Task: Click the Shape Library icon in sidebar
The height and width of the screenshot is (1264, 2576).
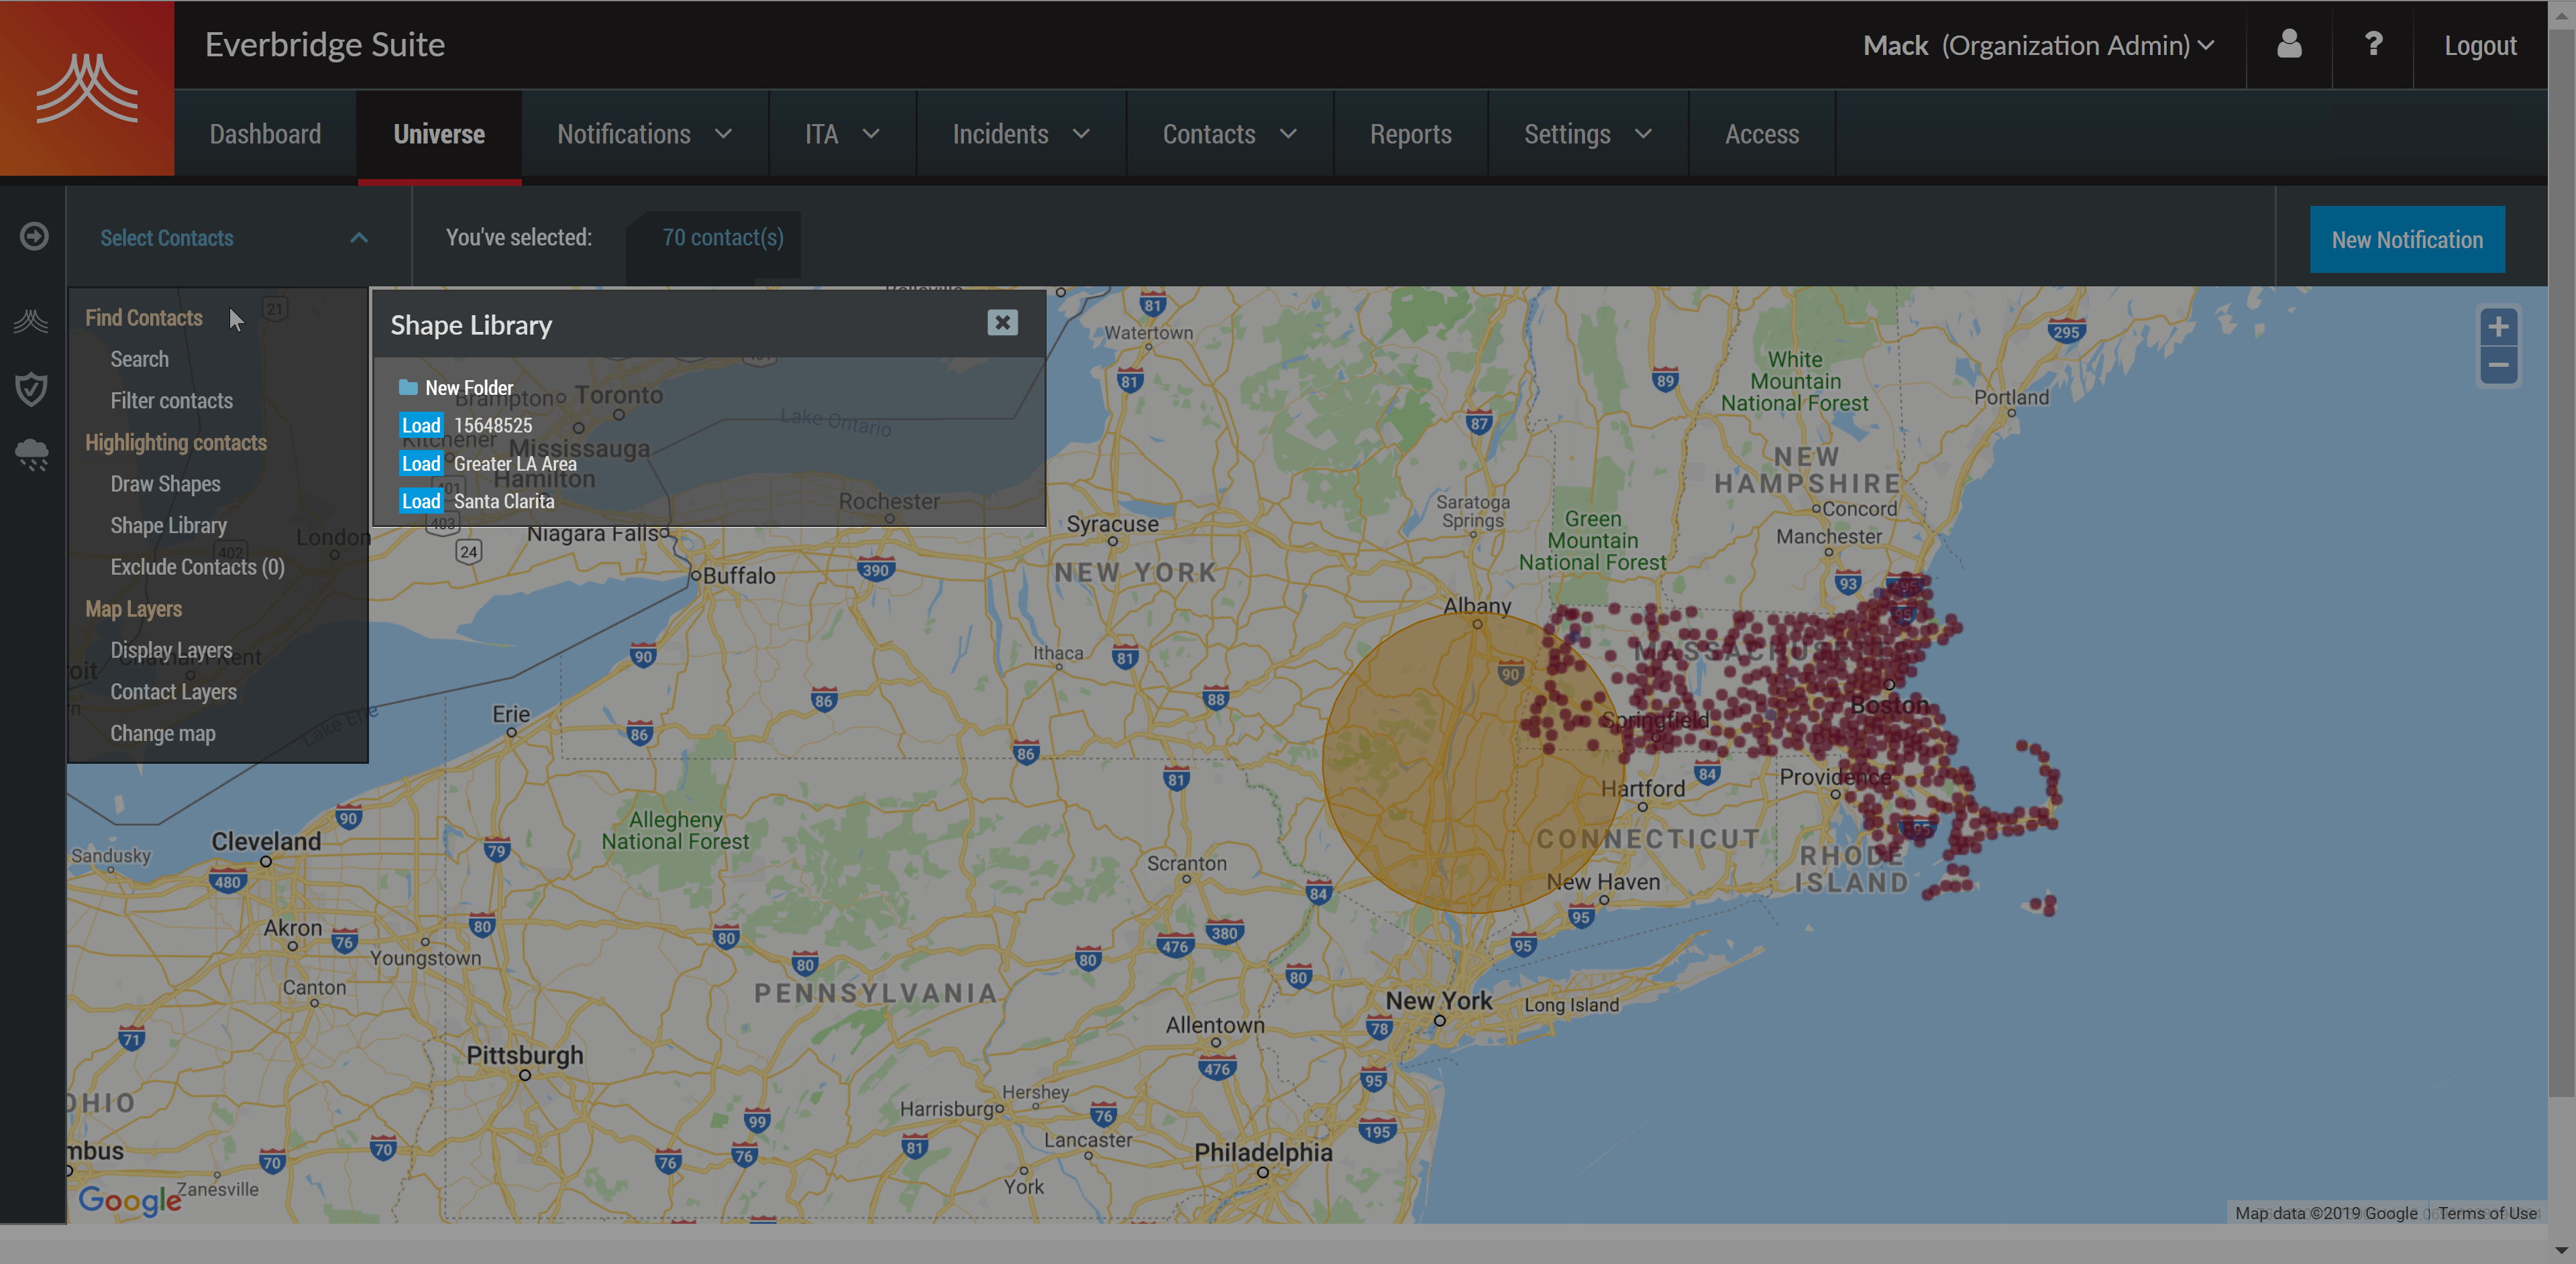Action: [166, 525]
